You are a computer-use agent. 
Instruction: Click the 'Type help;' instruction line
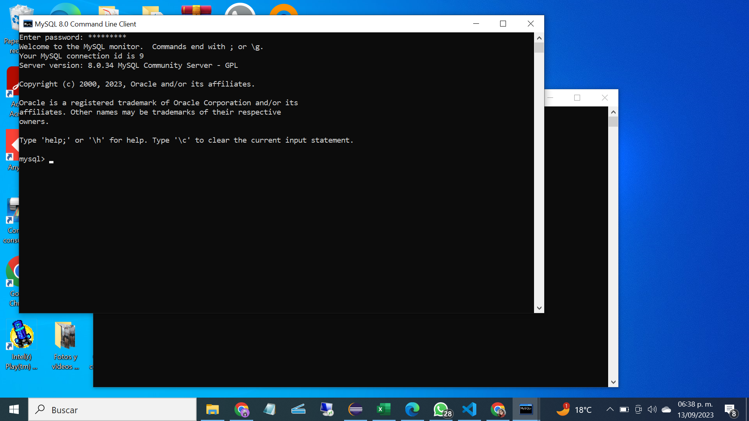pyautogui.click(x=186, y=140)
